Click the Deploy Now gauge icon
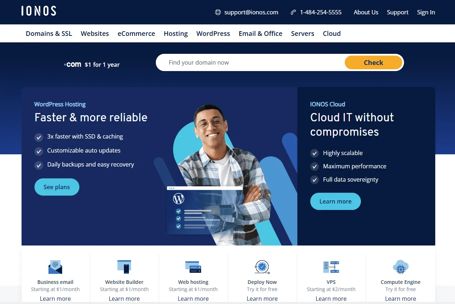This screenshot has width=455, height=304. coord(262,267)
